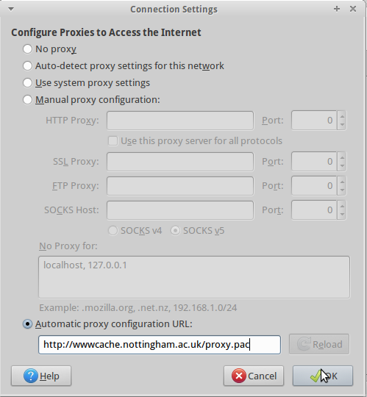The height and width of the screenshot is (397, 367).
Task: Select the No proxy radio option
Action: (27, 49)
